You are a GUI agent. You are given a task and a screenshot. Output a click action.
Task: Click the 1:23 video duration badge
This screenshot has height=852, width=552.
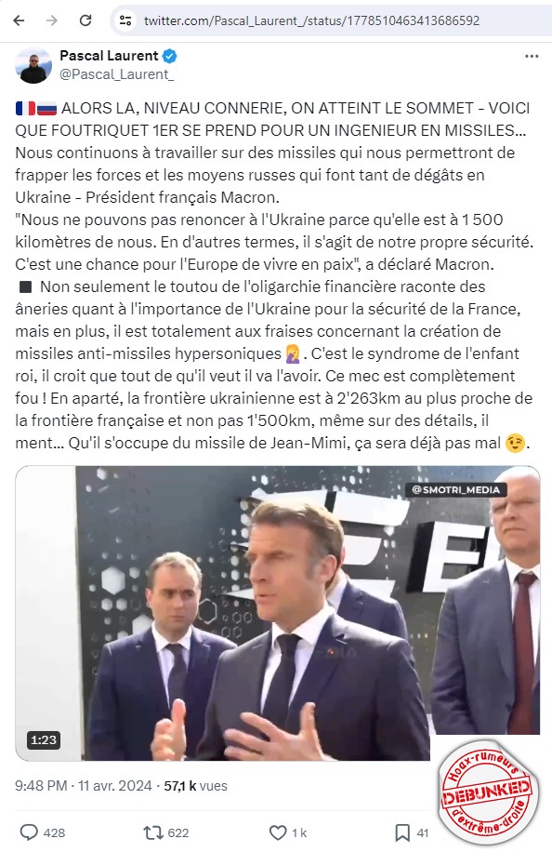pyautogui.click(x=44, y=739)
